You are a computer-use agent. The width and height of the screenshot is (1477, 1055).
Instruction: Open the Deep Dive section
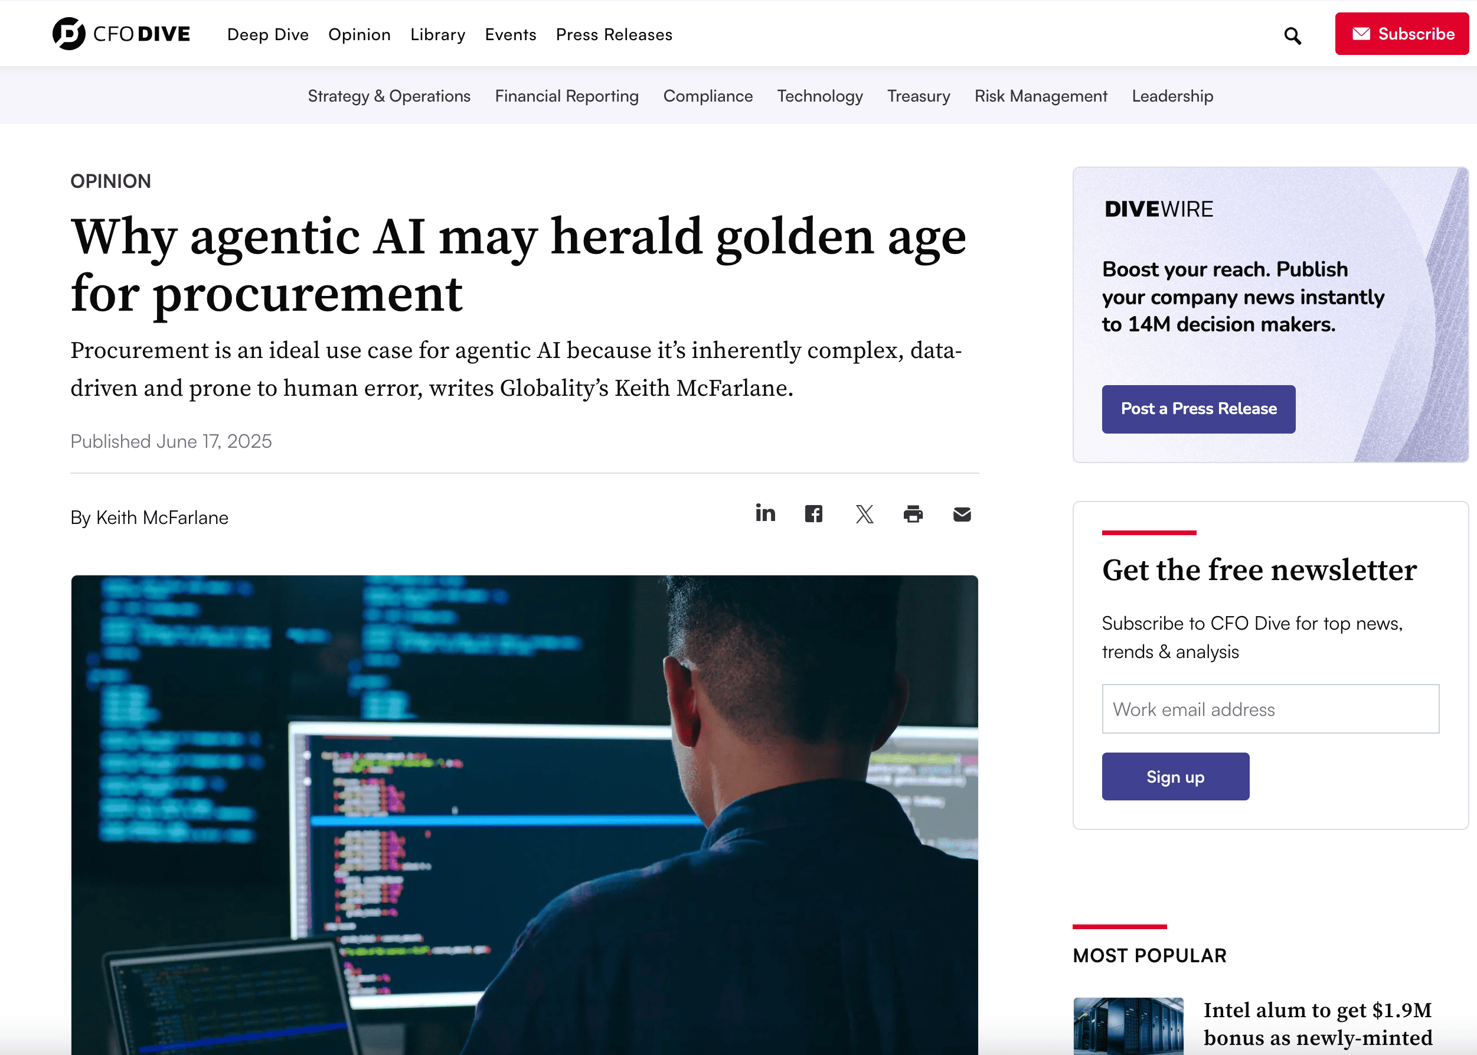coord(267,34)
